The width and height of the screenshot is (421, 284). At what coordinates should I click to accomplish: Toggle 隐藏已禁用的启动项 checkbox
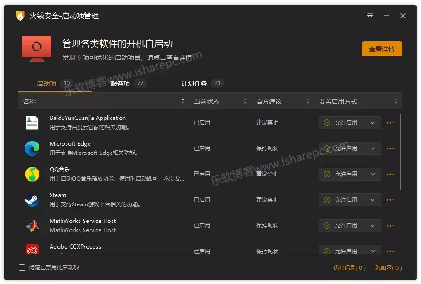coord(22,267)
